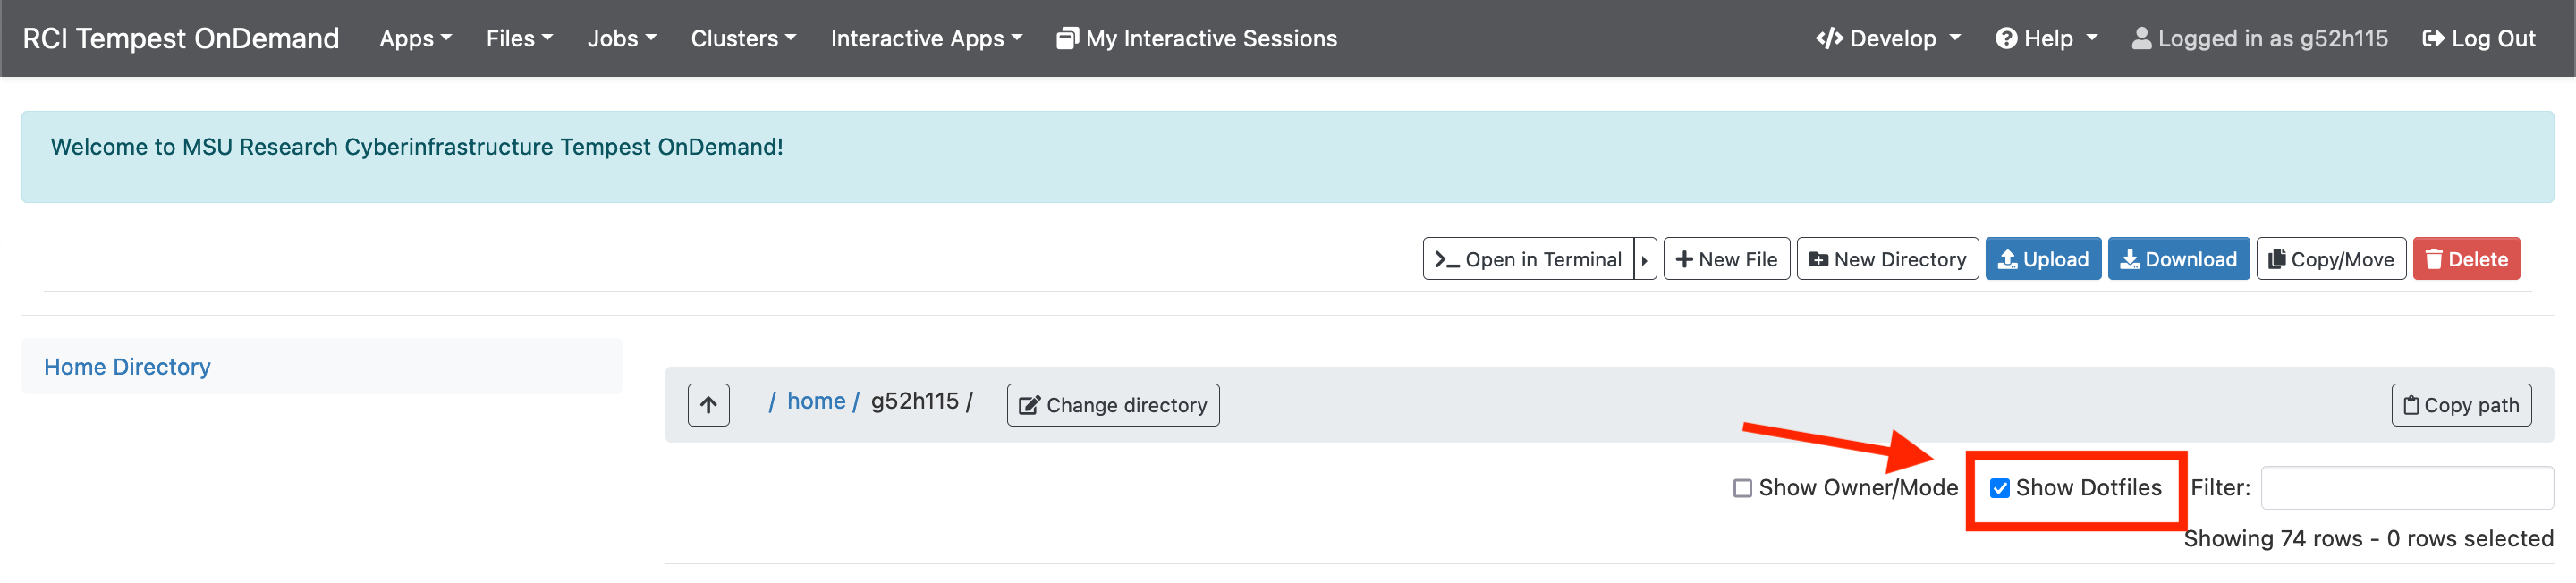Image resolution: width=2576 pixels, height=583 pixels.
Task: Open the Home Directory link
Action: [x=127, y=367]
